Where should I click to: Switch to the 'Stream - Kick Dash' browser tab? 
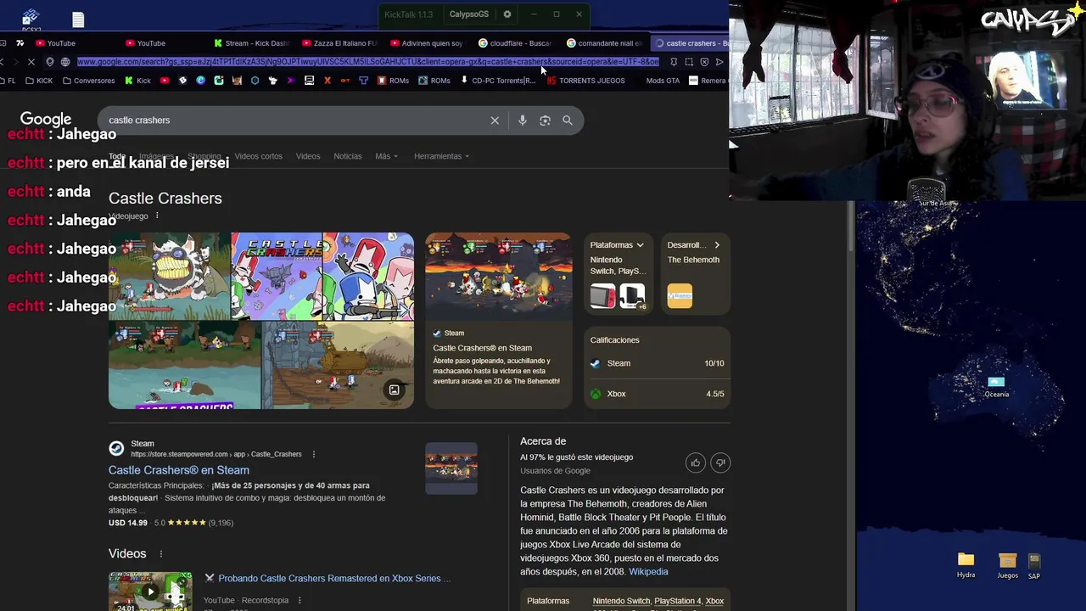pyautogui.click(x=252, y=43)
